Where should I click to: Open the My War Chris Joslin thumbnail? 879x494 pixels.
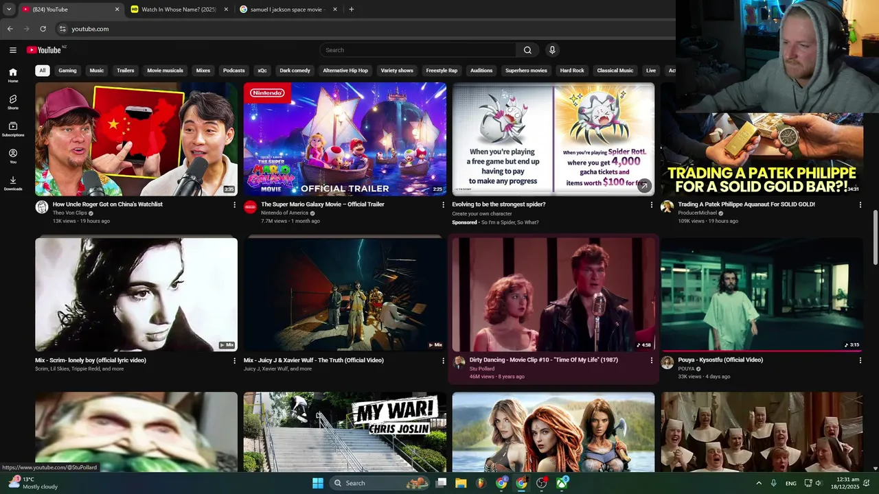pos(345,432)
